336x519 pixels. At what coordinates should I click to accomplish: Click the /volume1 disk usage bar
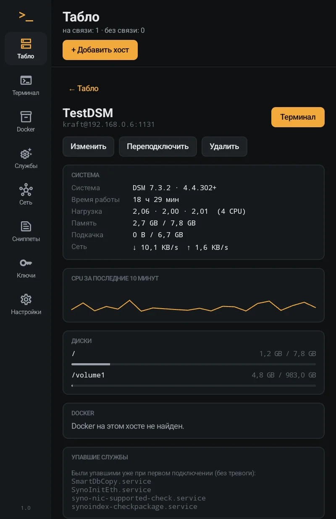194,385
